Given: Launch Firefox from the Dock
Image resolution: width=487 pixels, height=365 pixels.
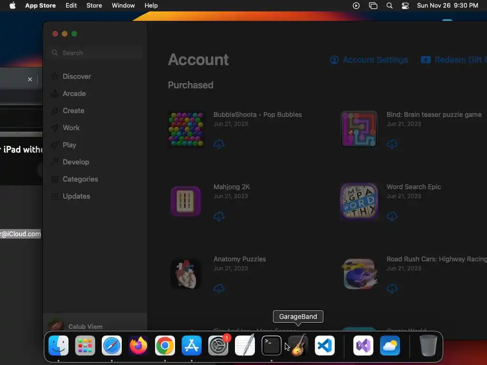Looking at the screenshot, I should click(138, 346).
